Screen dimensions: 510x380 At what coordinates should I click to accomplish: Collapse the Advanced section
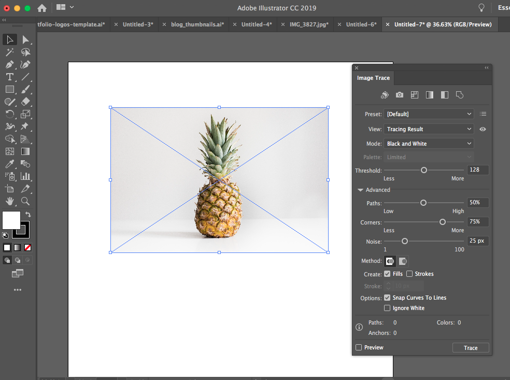coord(360,190)
